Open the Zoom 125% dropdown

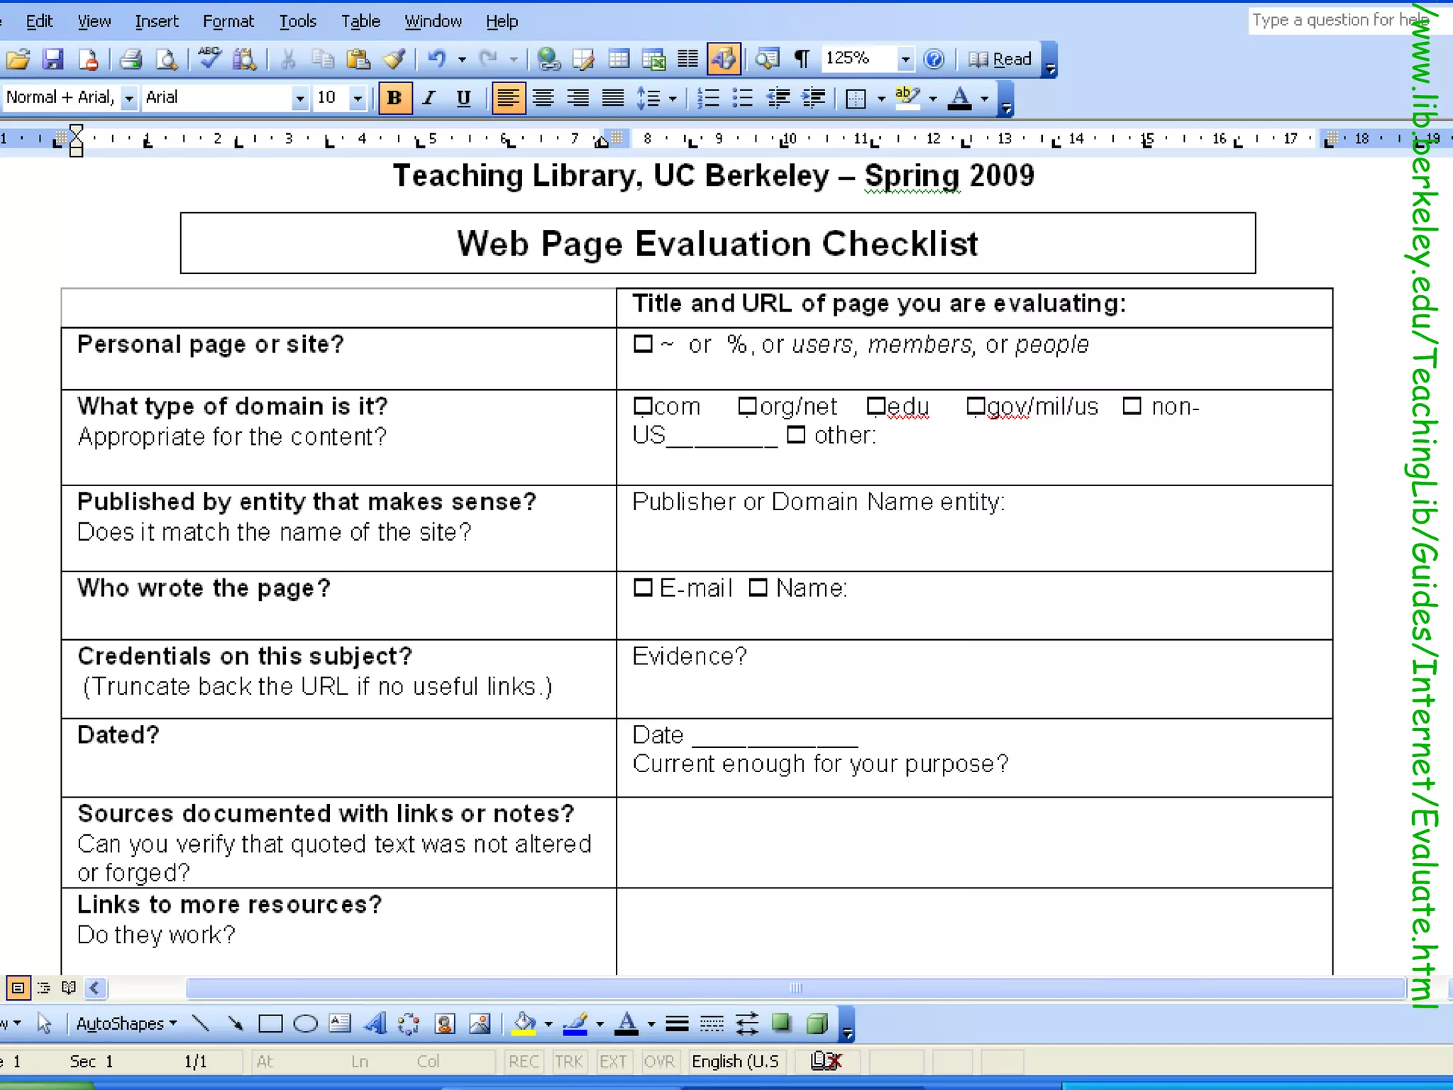(905, 59)
